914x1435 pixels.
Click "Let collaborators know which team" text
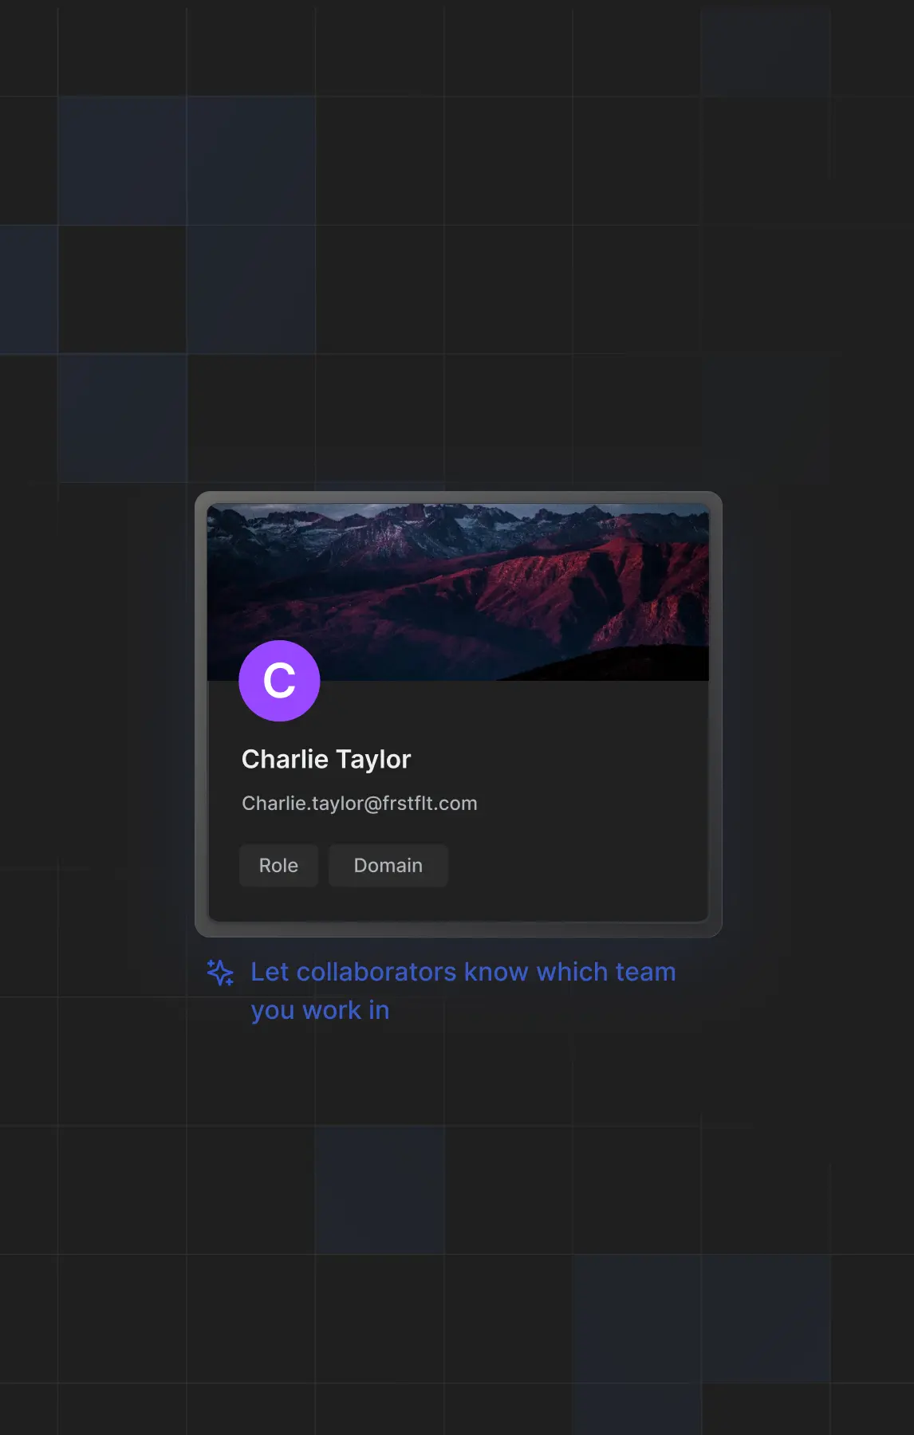[x=463, y=973]
